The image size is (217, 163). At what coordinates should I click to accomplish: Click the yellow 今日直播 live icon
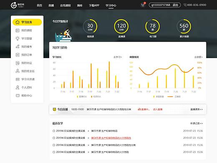click(x=54, y=110)
